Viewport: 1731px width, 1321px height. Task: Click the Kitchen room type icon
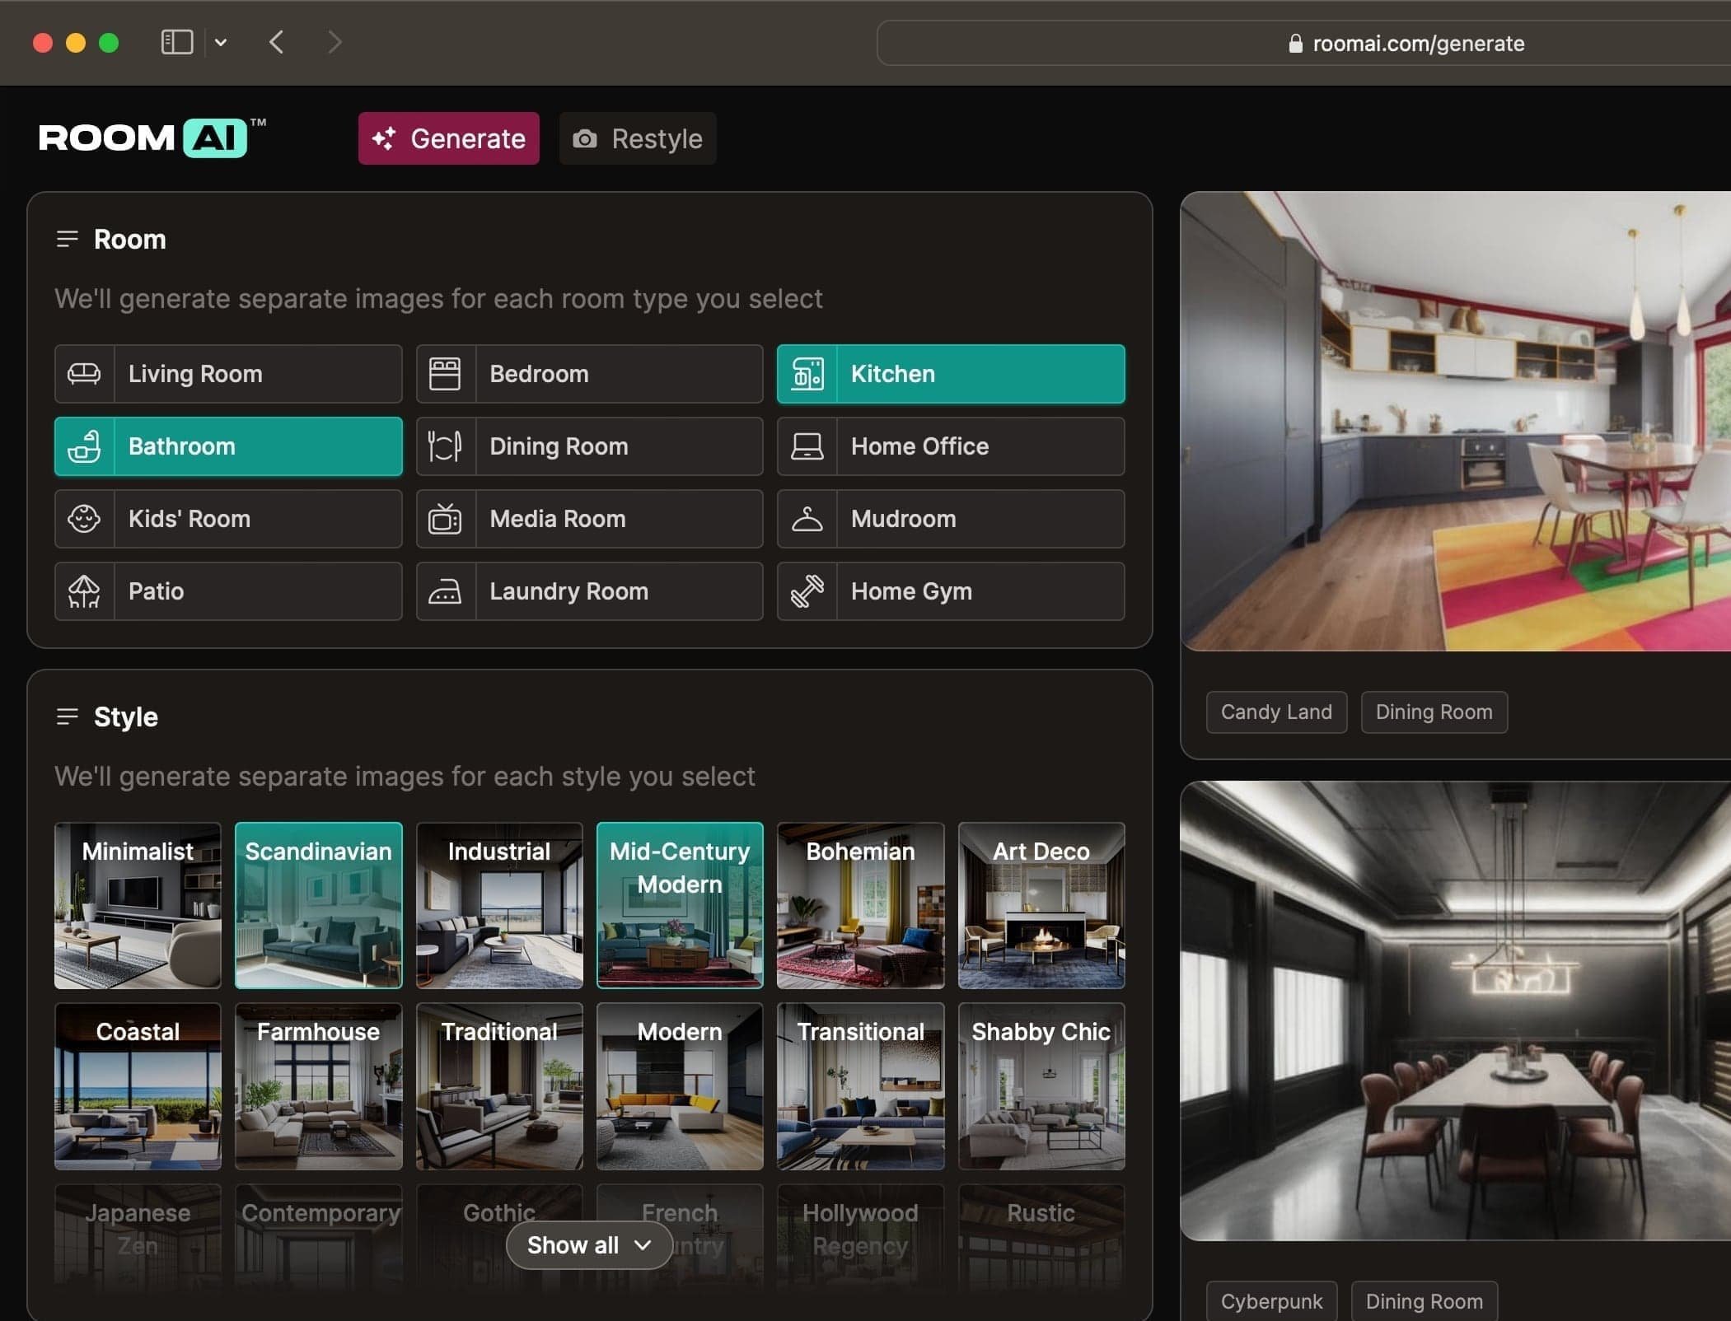click(x=807, y=373)
